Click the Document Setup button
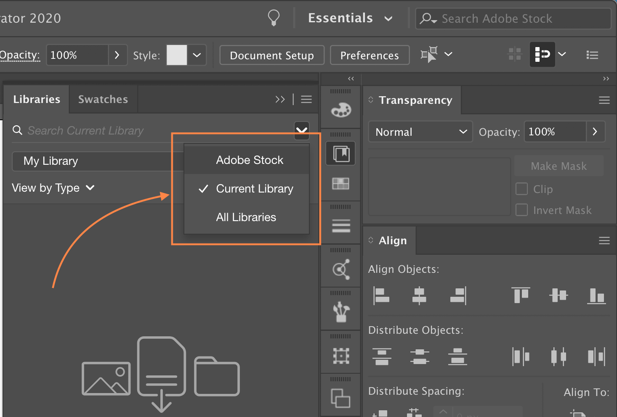Screen dimensions: 617x417 pyautogui.click(x=271, y=55)
